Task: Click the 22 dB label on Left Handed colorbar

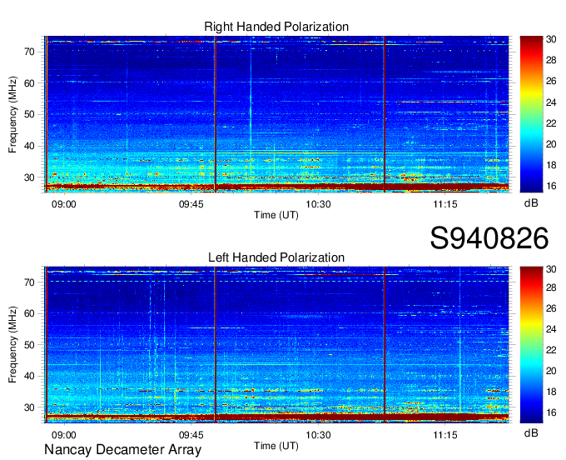Action: (x=551, y=350)
